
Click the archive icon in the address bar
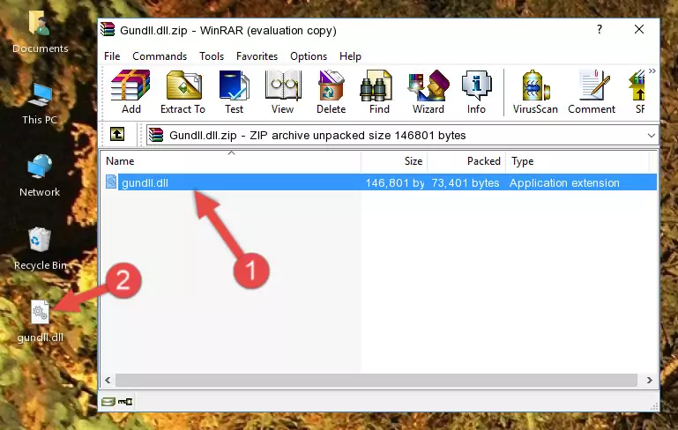coord(156,136)
